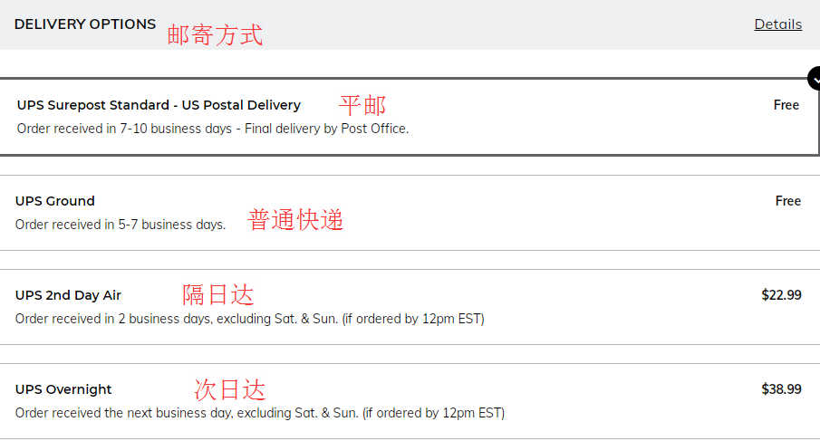Click the Free price for Surepost
This screenshot has width=820, height=441.
(x=786, y=105)
